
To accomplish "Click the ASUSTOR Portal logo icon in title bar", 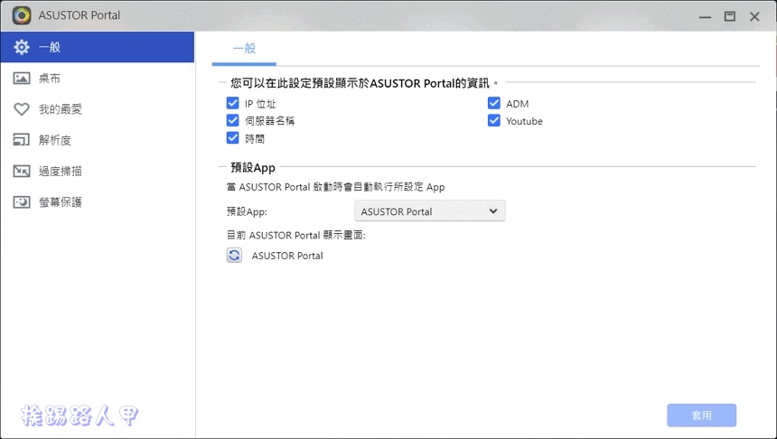I will click(22, 15).
